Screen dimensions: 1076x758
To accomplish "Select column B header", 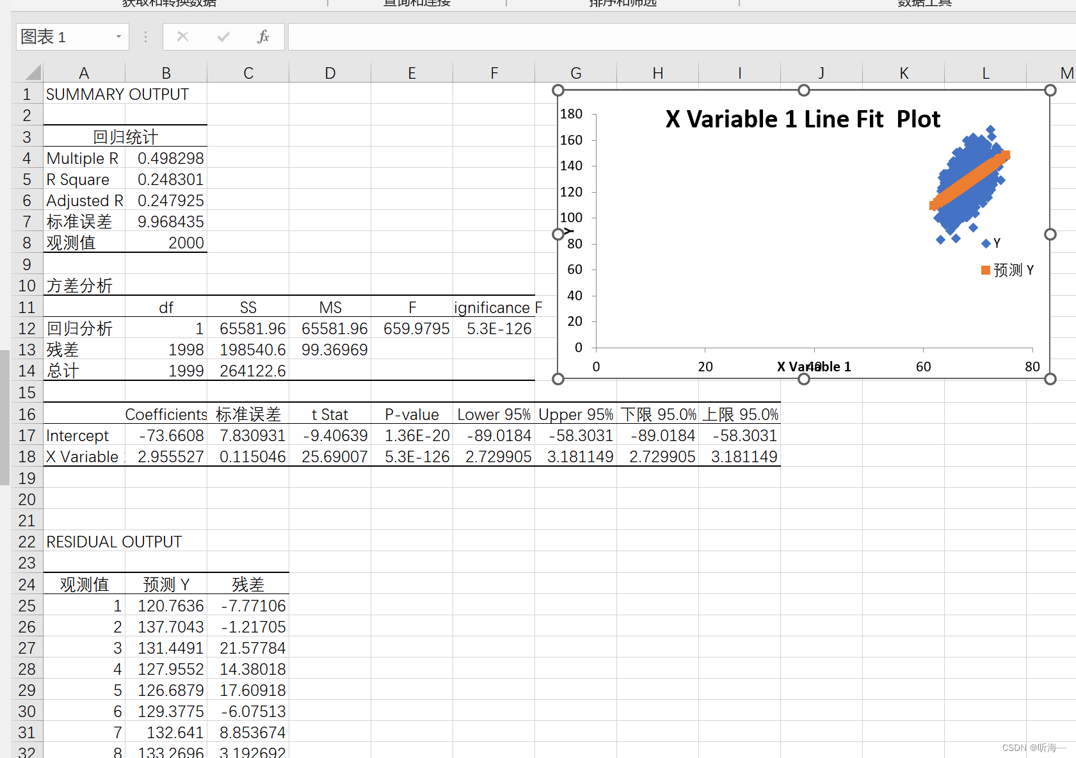I will coord(166,73).
